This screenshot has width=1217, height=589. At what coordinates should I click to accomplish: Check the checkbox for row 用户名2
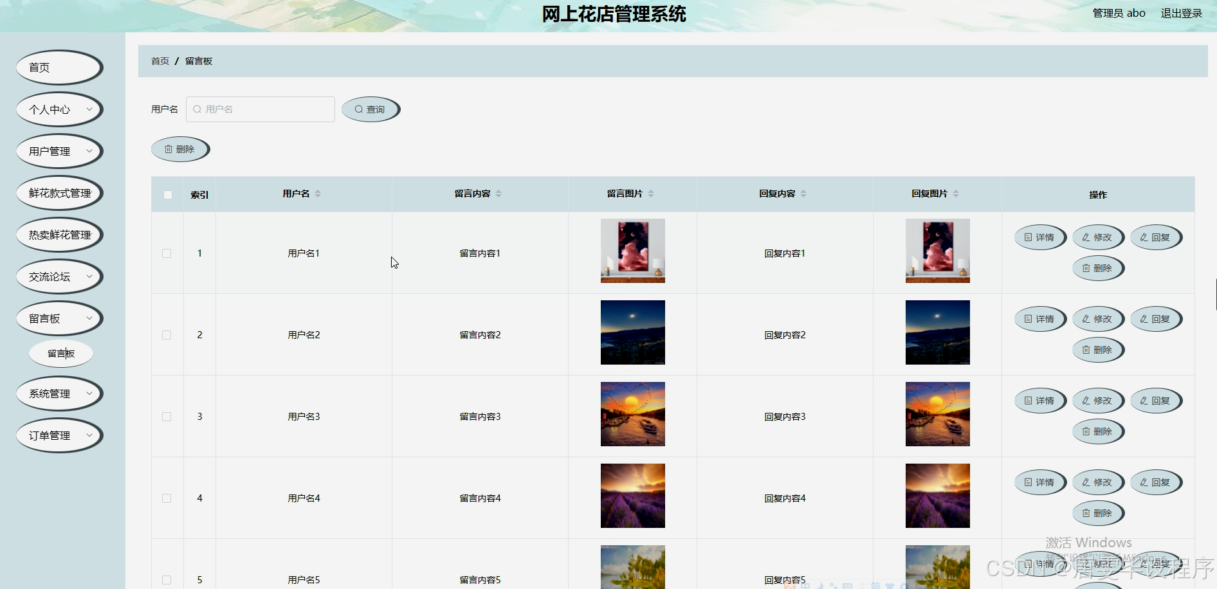tap(167, 335)
